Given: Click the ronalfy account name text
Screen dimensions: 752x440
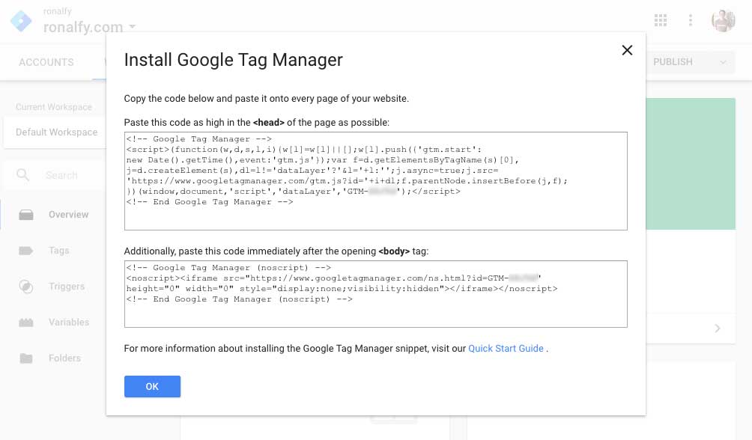Looking at the screenshot, I should click(x=57, y=11).
